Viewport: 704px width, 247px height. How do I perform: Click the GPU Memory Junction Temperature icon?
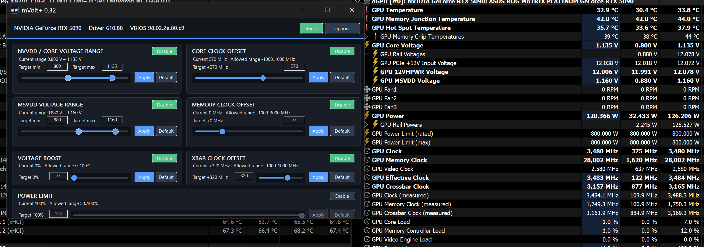367,19
